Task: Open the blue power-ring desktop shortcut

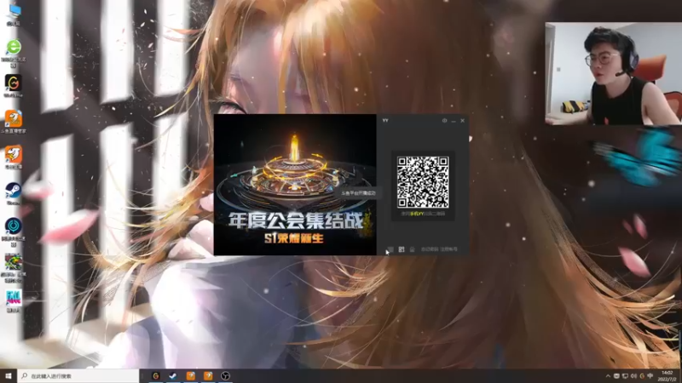Action: pos(14,232)
